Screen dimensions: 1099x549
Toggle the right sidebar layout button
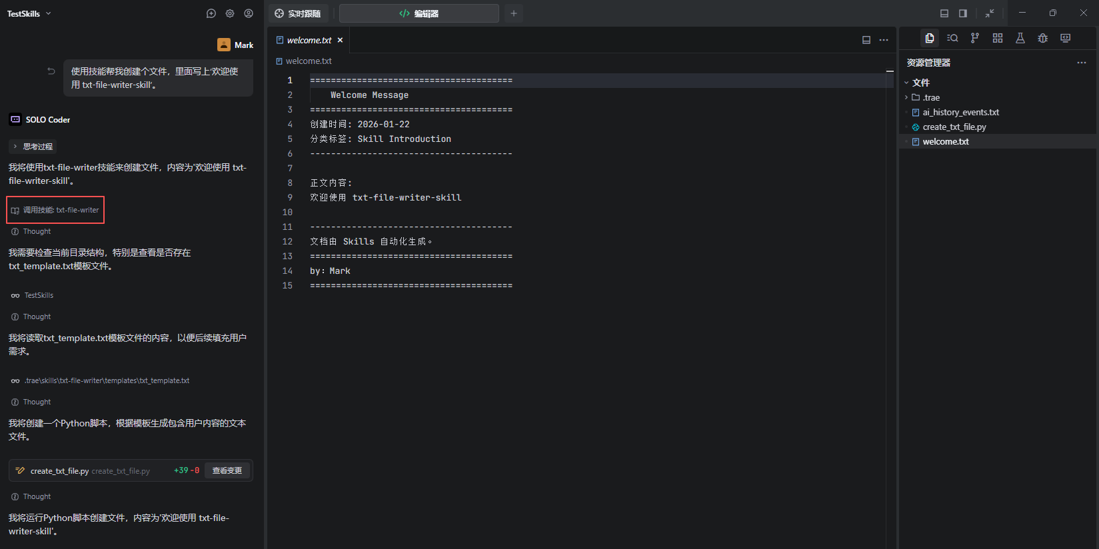(963, 13)
